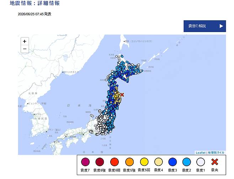Click the 震度7 purple legend circle

[85, 162]
